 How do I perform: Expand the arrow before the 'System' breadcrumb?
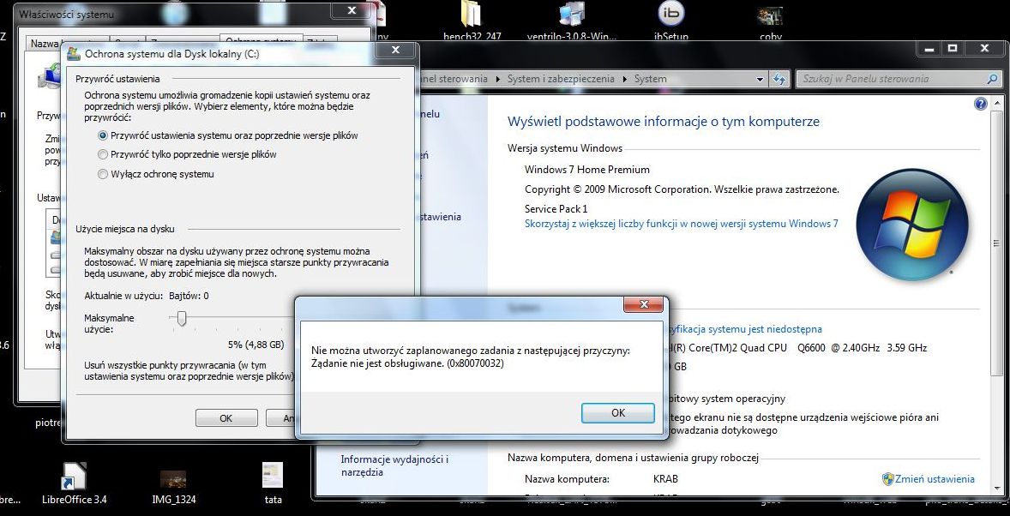(x=624, y=79)
